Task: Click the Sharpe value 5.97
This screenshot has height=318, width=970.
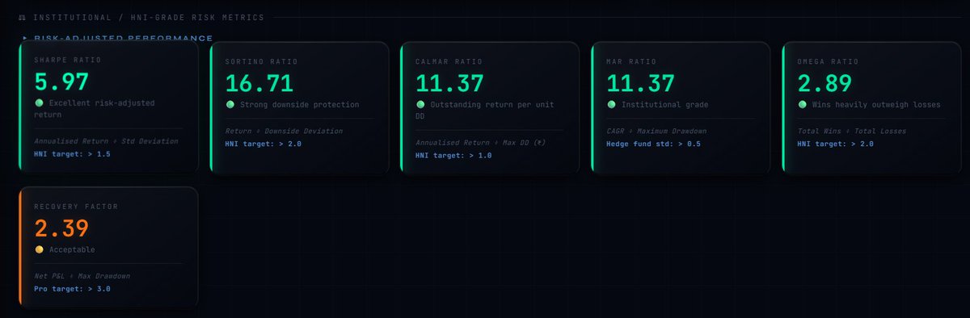Action: pos(61,82)
